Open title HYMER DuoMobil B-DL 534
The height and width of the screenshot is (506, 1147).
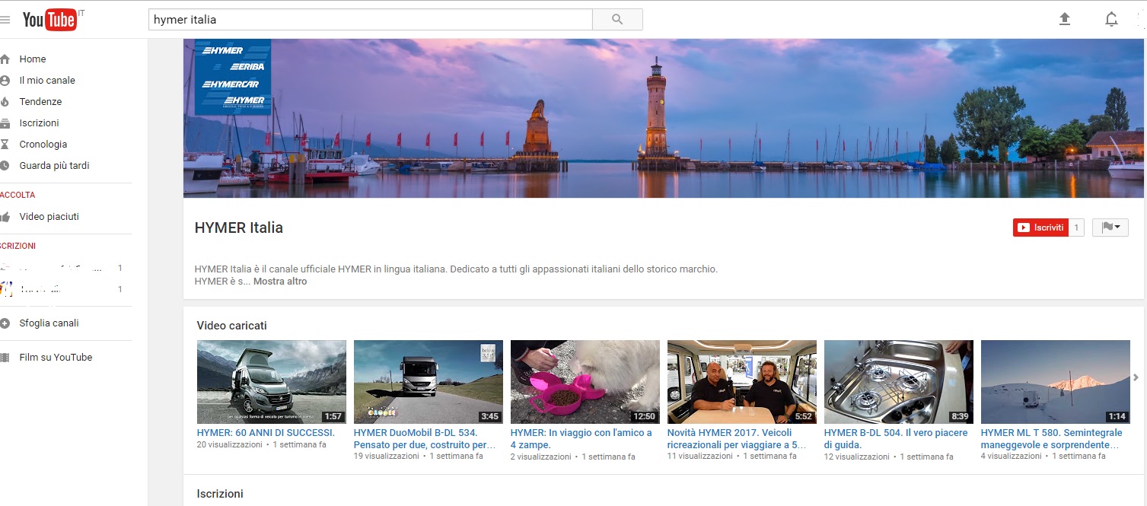[424, 439]
